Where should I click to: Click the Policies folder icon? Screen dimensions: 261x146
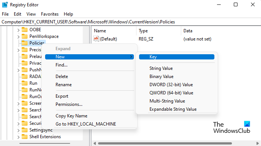coord(25,43)
